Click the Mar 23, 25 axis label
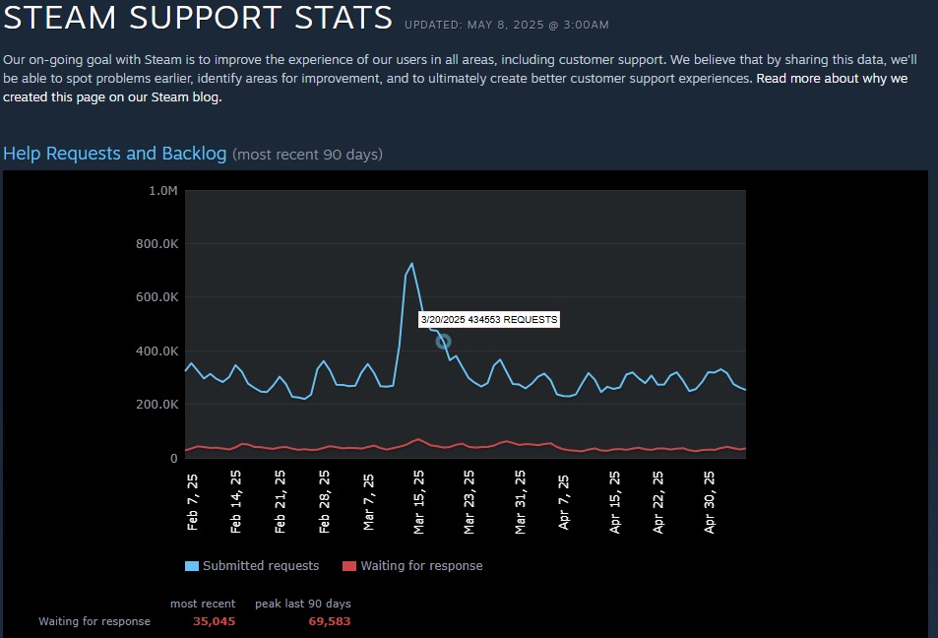Viewport: 938px width, 638px height. (469, 501)
